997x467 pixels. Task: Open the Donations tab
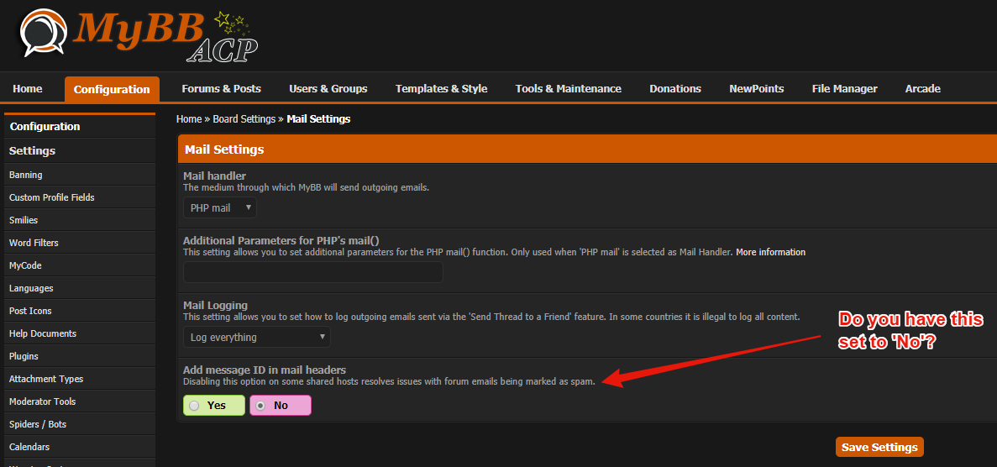point(675,88)
